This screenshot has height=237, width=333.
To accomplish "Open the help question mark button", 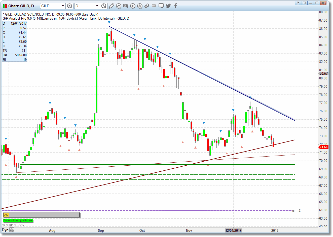I will (298, 3).
